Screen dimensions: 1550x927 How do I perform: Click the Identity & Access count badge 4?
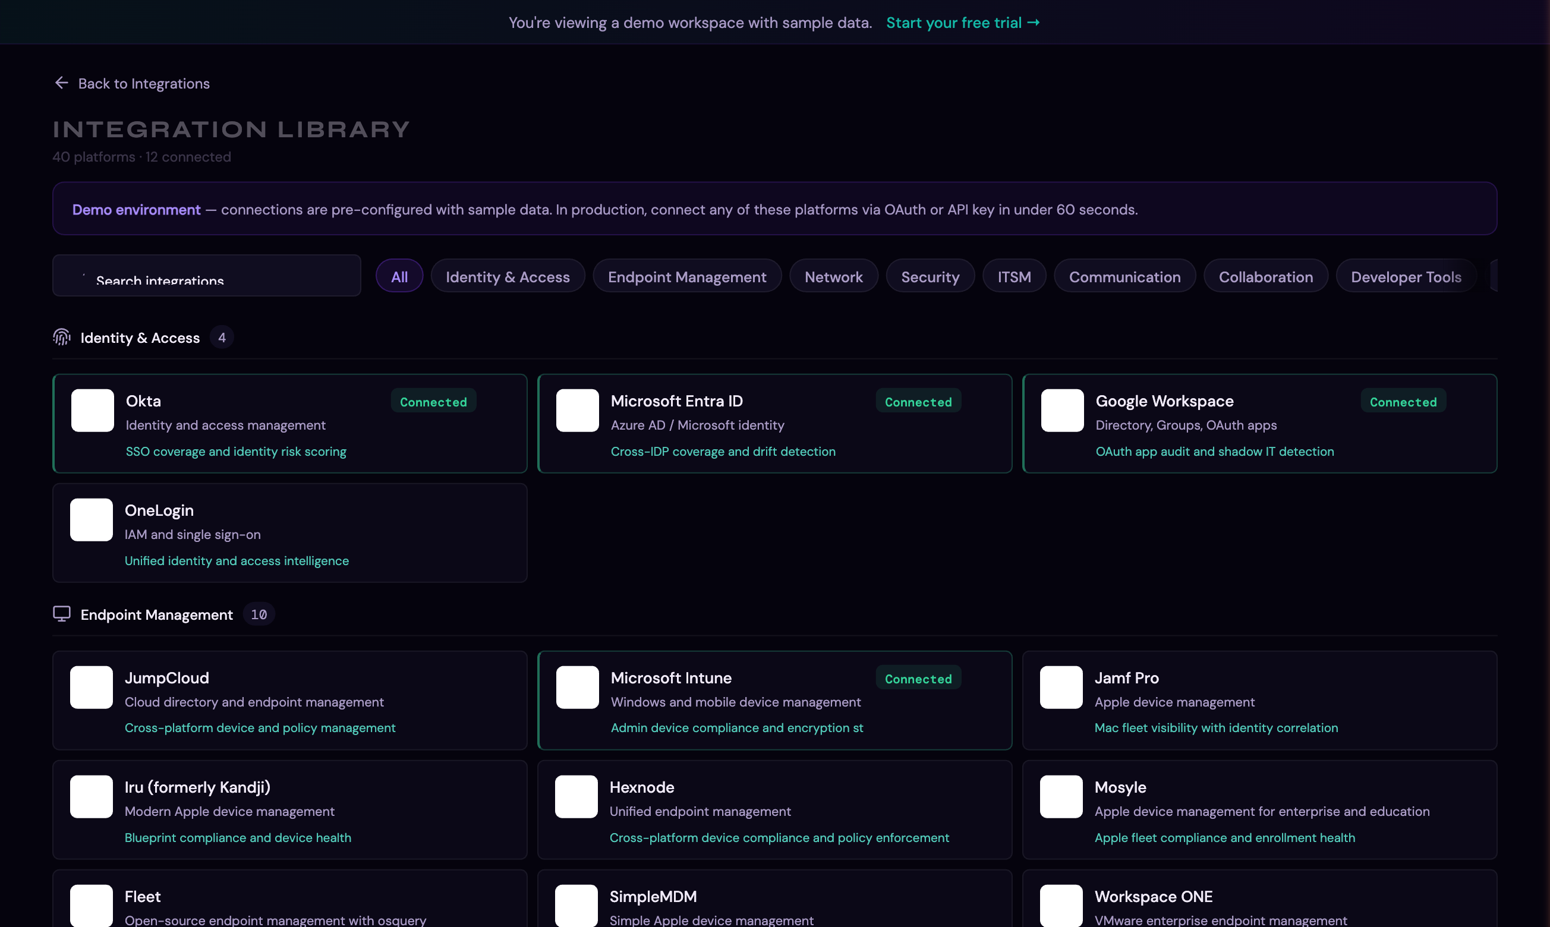coord(222,338)
